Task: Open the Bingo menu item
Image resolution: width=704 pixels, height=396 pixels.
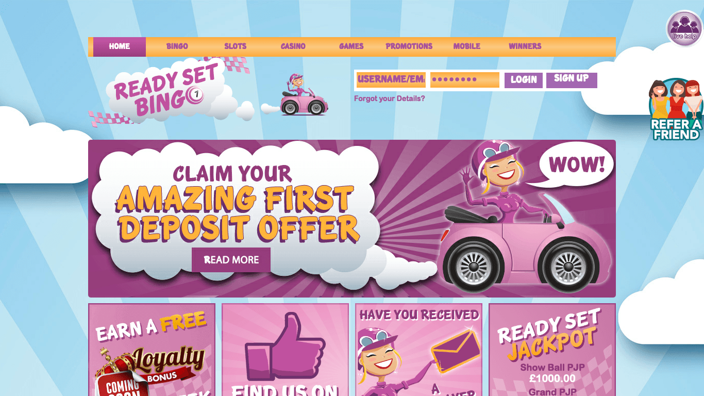Action: [x=177, y=46]
